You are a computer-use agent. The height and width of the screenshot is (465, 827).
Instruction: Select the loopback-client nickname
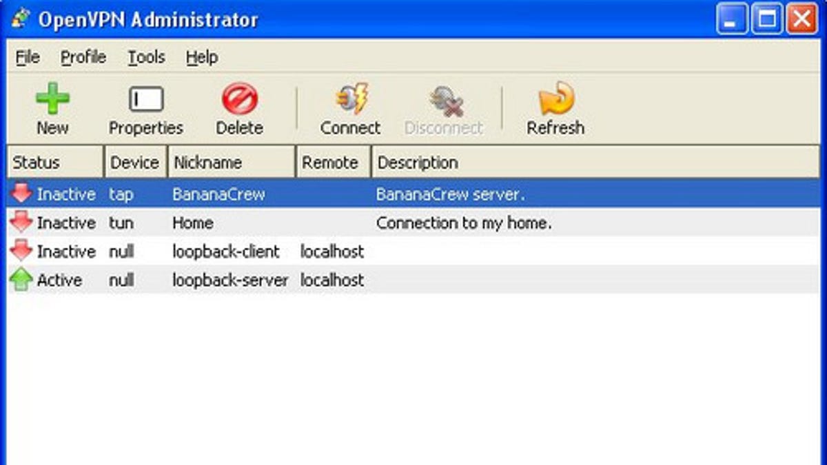226,252
